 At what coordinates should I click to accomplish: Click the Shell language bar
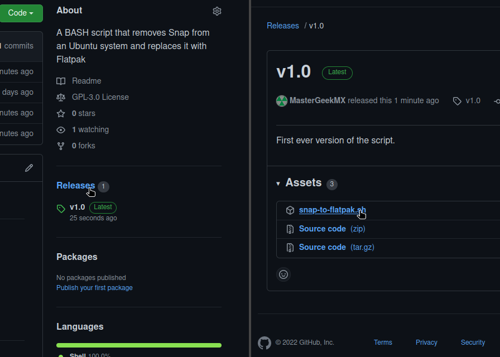coord(139,345)
